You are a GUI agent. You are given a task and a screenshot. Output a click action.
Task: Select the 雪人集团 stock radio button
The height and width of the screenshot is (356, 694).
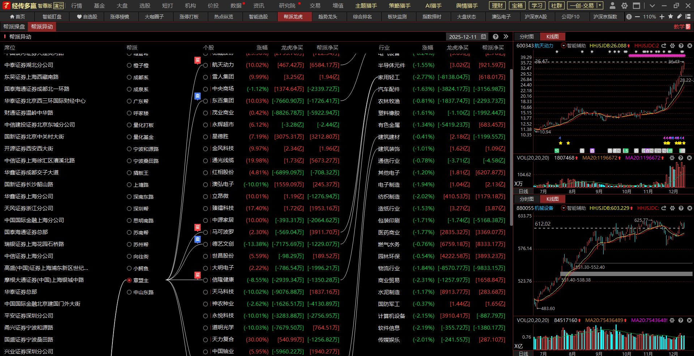(x=205, y=77)
